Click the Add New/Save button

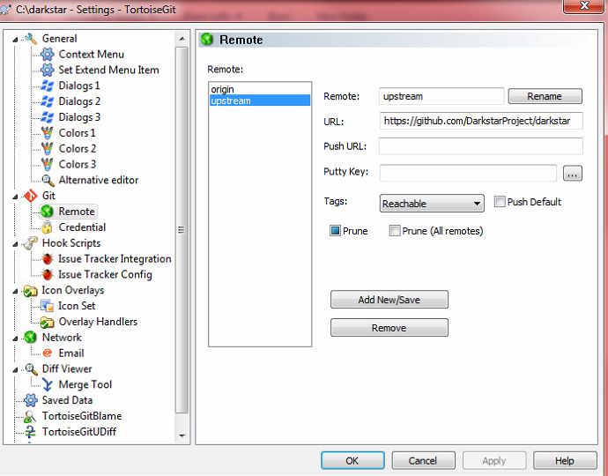tap(389, 300)
